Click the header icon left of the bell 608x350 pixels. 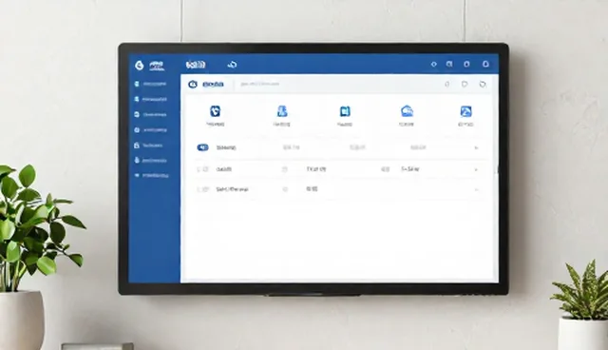[x=466, y=64]
